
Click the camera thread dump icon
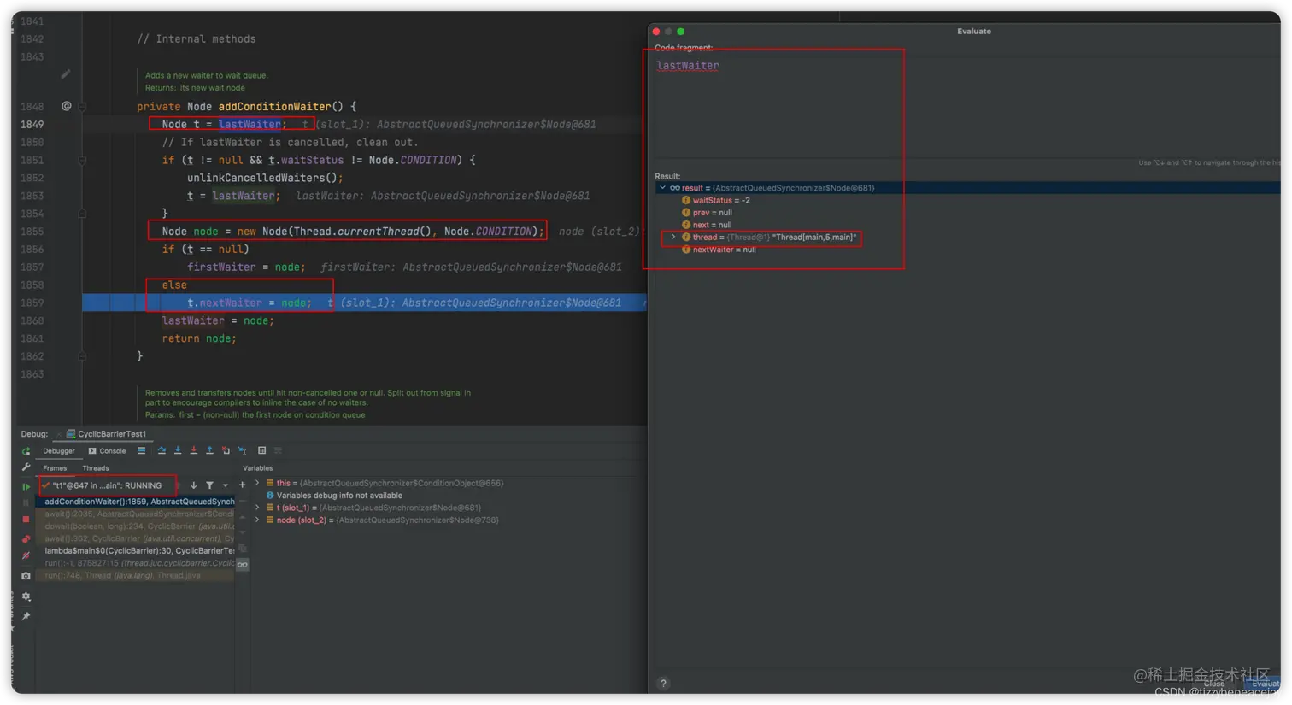pyautogui.click(x=26, y=576)
